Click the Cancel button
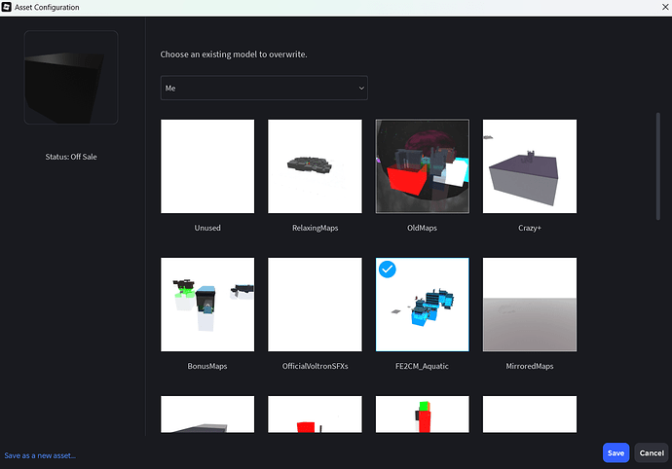 coord(652,452)
